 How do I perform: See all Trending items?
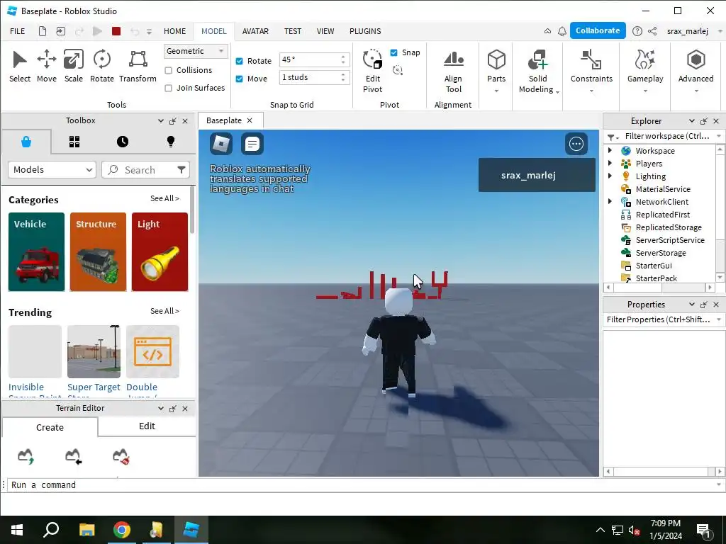pyautogui.click(x=164, y=311)
